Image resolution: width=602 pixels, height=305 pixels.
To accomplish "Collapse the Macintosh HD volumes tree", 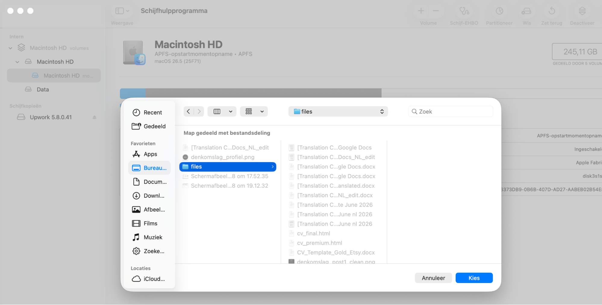I will [11, 48].
